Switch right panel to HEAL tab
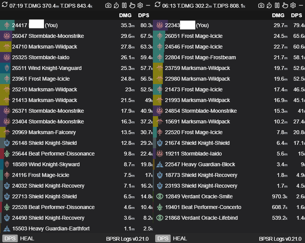Image resolution: width=305 pixels, height=243 pixels. pyautogui.click(x=180, y=238)
